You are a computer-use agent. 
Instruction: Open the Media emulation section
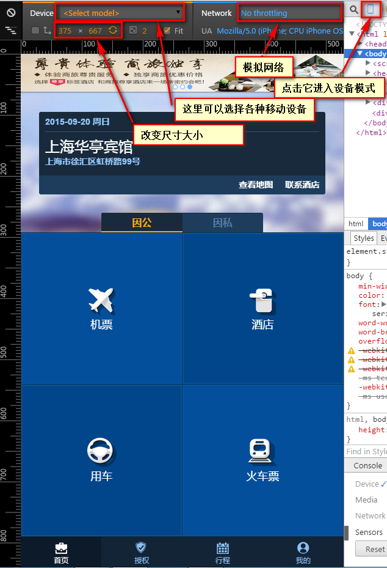click(x=366, y=500)
